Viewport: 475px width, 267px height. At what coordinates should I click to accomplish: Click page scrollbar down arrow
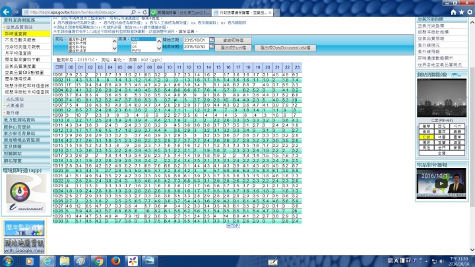[x=472, y=250]
